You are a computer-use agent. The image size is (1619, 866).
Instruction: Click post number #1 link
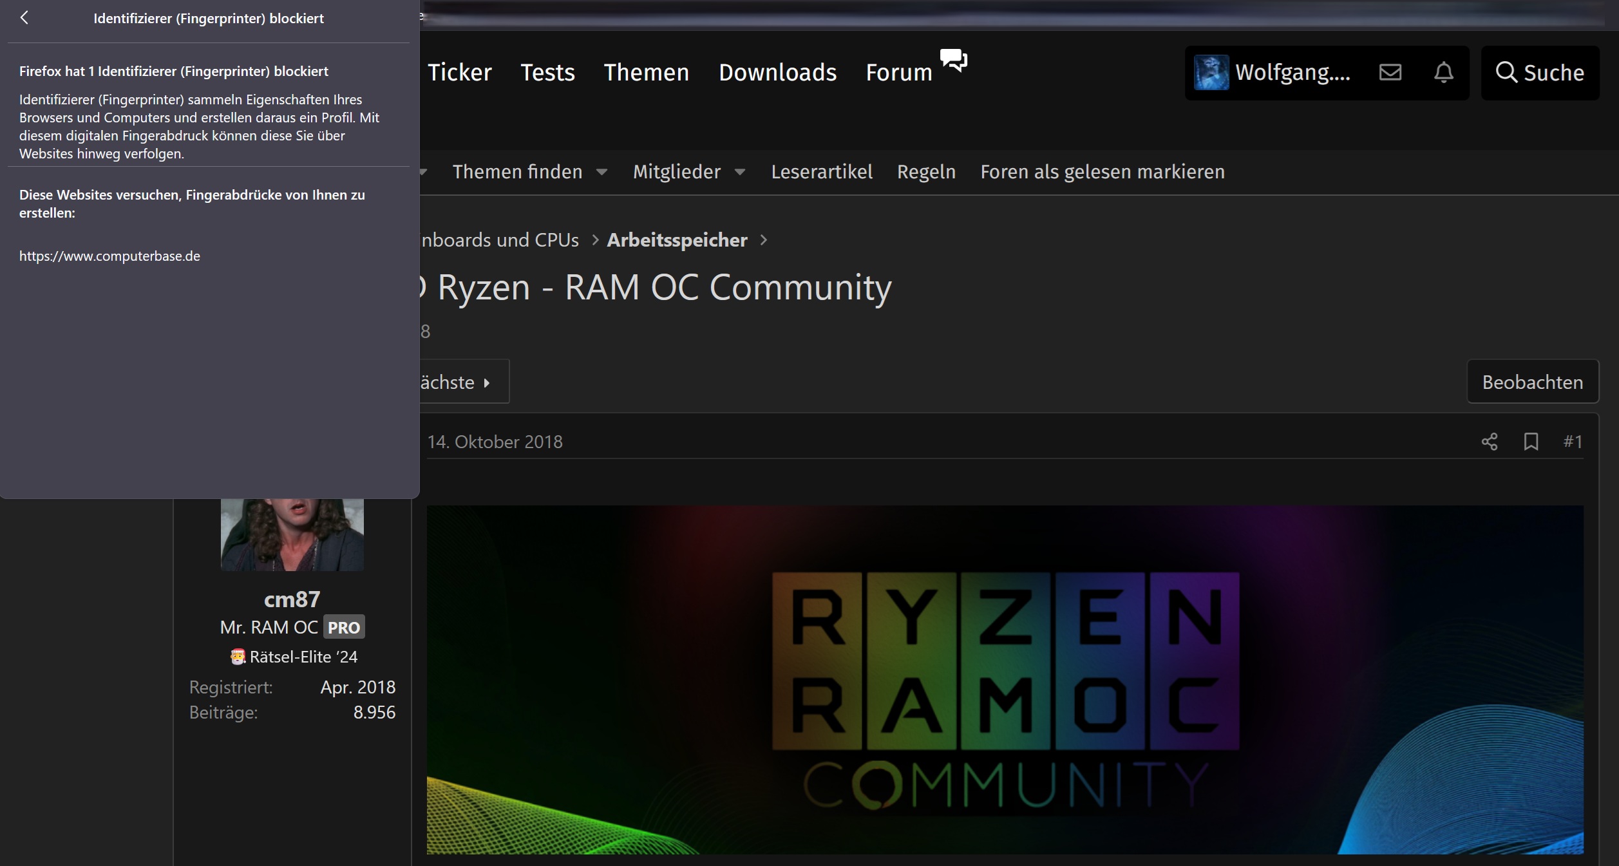click(x=1573, y=442)
